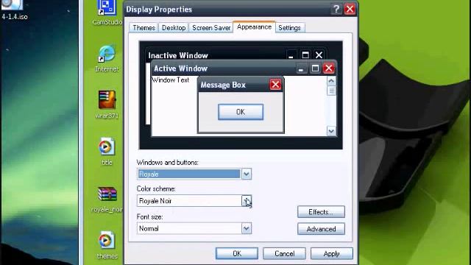Apply the appearance settings

pyautogui.click(x=332, y=253)
